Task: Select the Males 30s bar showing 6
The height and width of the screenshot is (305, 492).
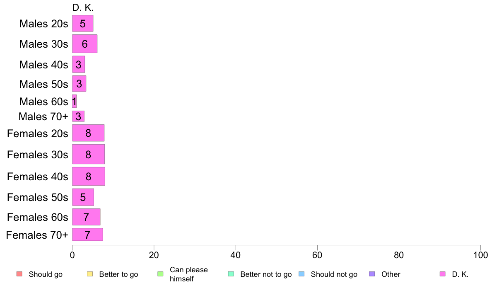Action: click(x=85, y=44)
